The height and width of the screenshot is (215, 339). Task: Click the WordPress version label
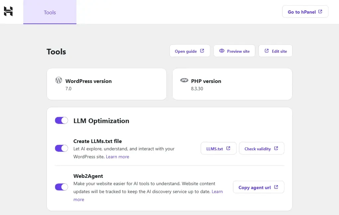click(88, 81)
